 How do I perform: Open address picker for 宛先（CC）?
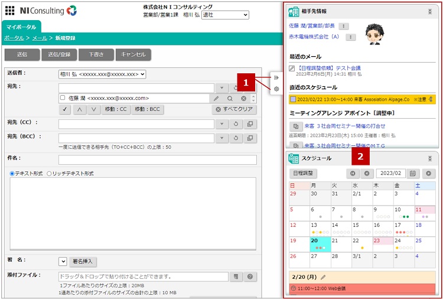click(250, 124)
